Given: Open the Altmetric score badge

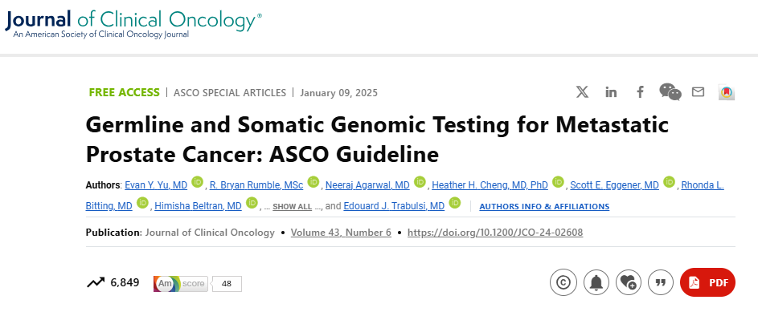Looking at the screenshot, I should (x=197, y=283).
